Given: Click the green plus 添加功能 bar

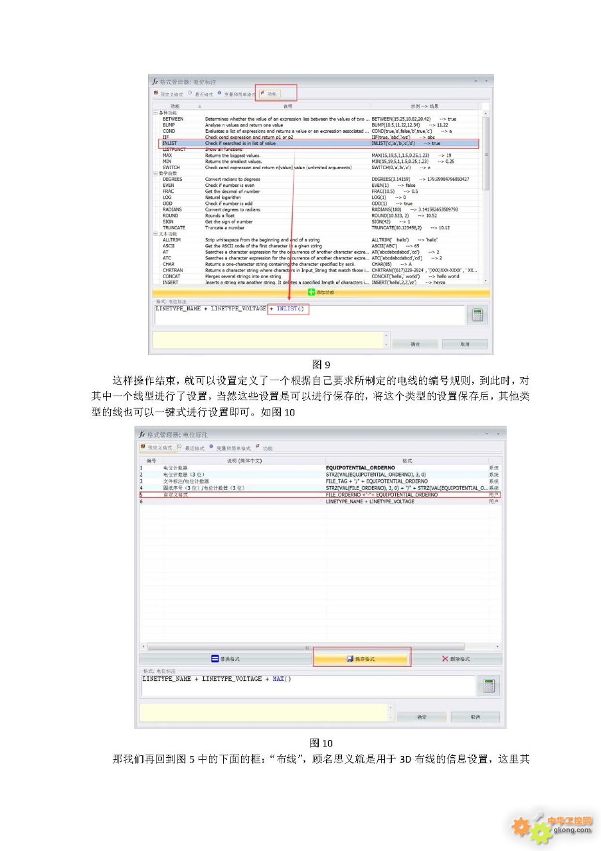Looking at the screenshot, I should [x=321, y=293].
